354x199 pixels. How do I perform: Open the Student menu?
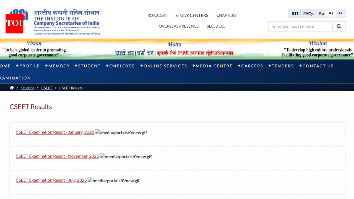(x=89, y=66)
